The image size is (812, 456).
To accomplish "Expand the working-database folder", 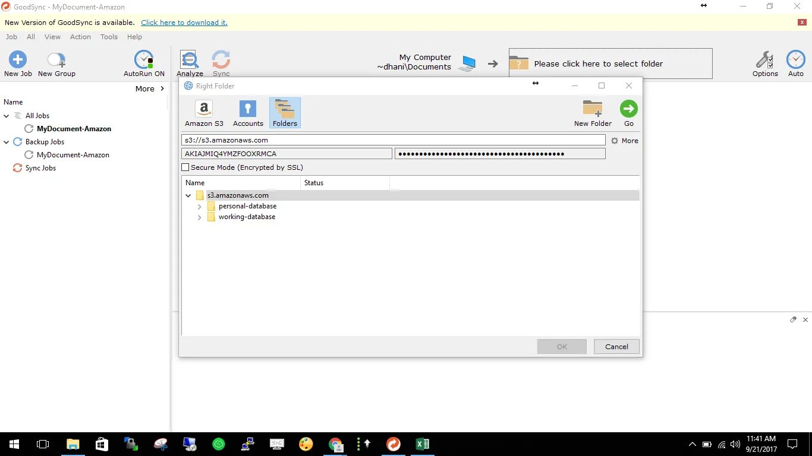I will [199, 217].
